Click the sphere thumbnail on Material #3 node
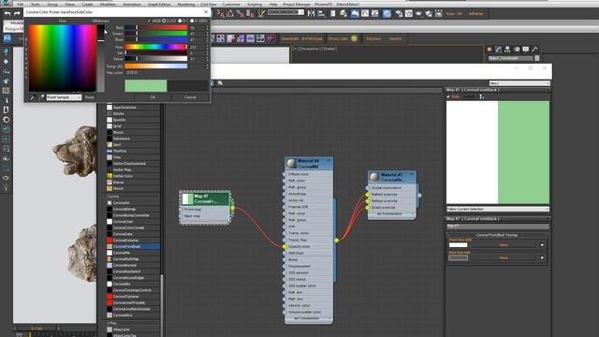The image size is (599, 337). tap(374, 177)
